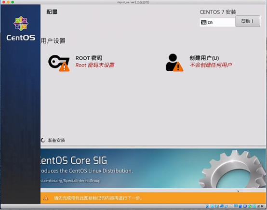Click the CentOS logo in sidebar
Screen dimensions: 267x210
coord(21,28)
